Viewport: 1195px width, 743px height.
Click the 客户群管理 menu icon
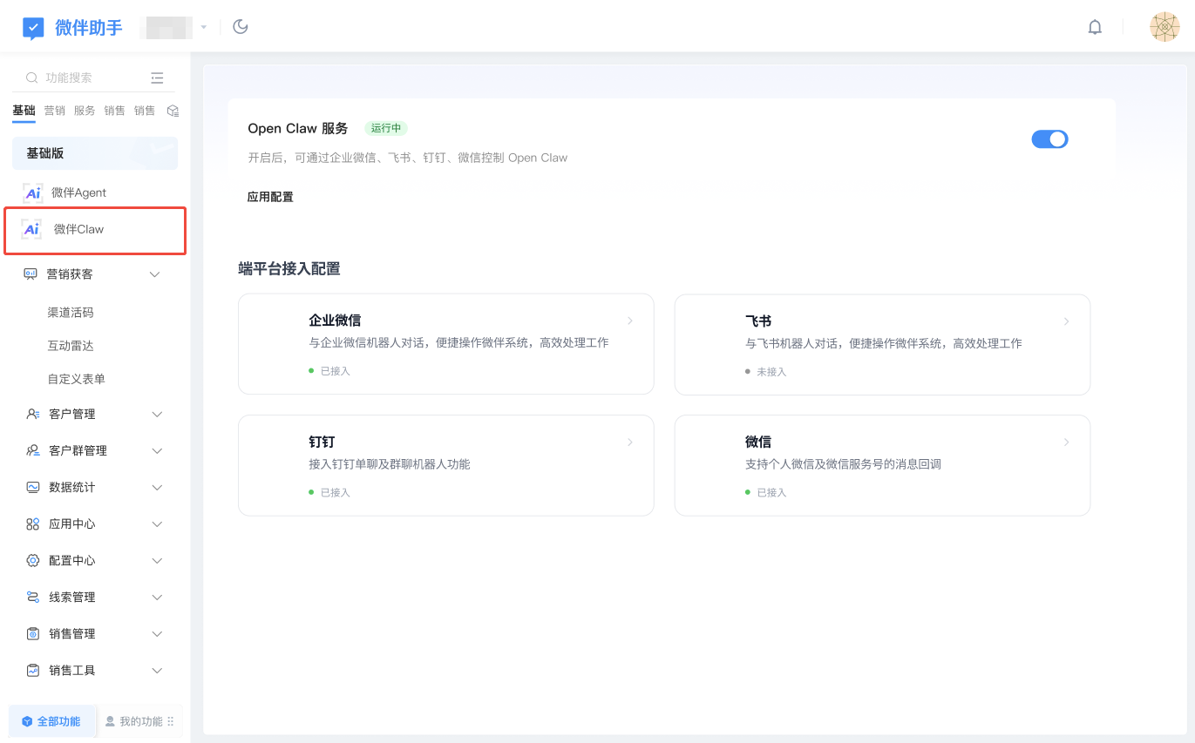click(33, 451)
